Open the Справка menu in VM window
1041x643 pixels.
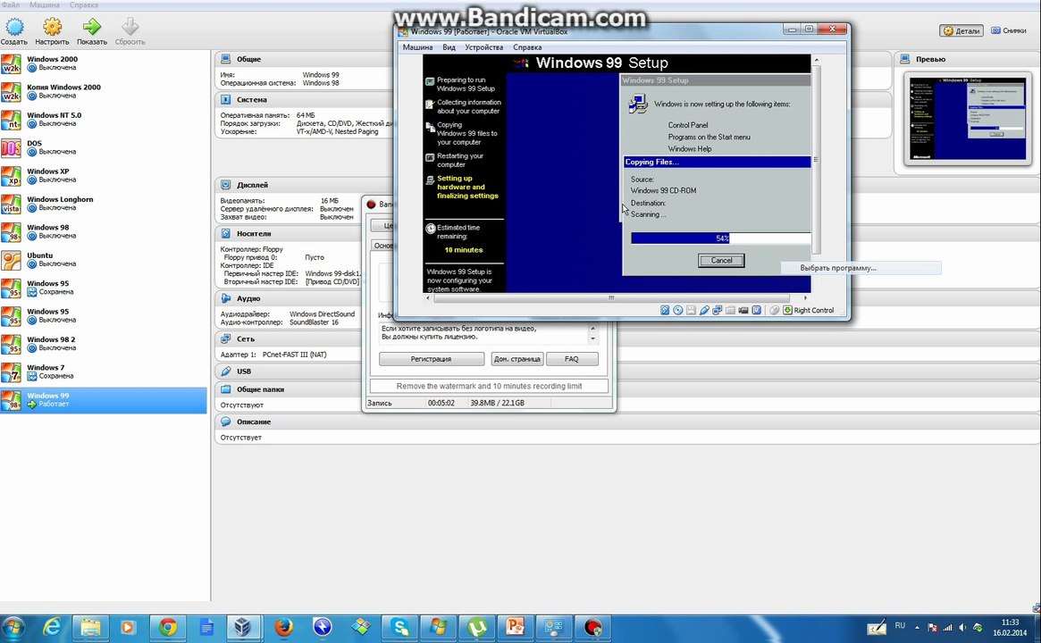[527, 47]
